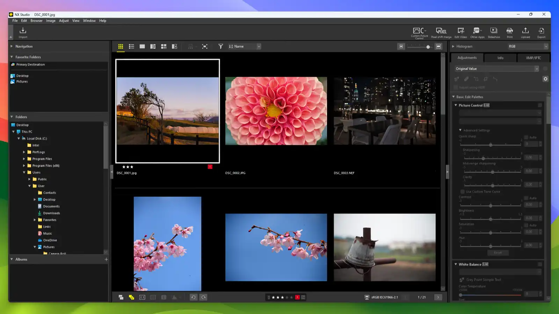
Task: Open the Browser menu
Action: [36, 21]
